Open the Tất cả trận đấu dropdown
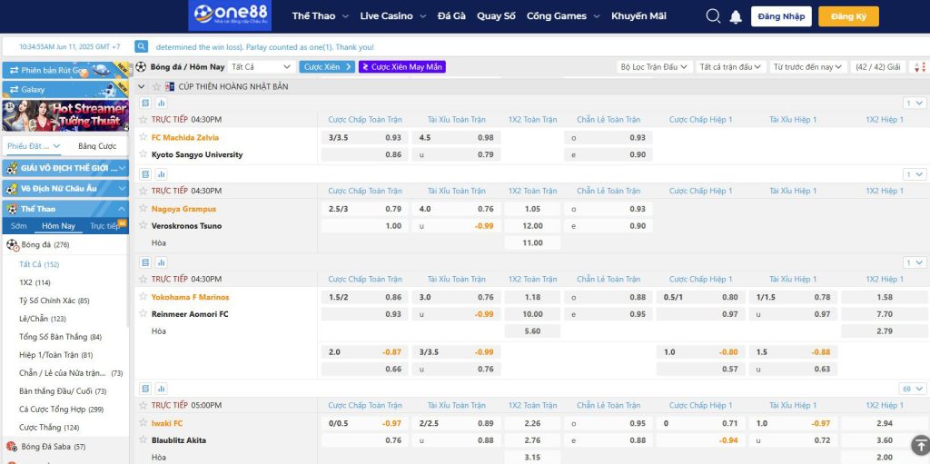 tap(730, 67)
